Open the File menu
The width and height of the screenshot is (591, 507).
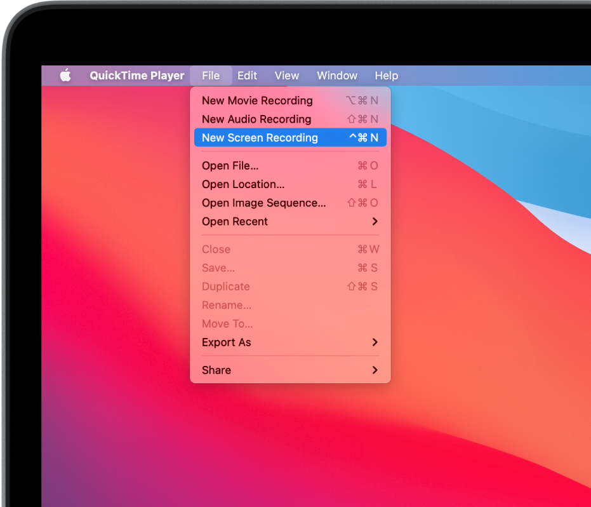[210, 76]
